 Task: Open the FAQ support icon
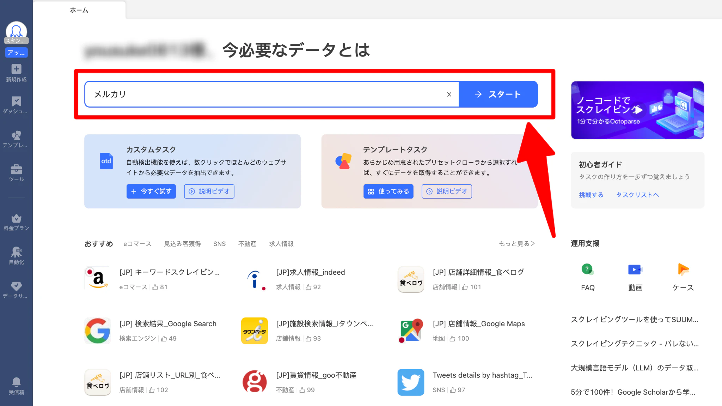588,270
